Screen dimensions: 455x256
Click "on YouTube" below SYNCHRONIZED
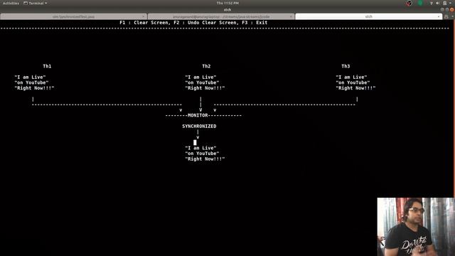pyautogui.click(x=202, y=154)
